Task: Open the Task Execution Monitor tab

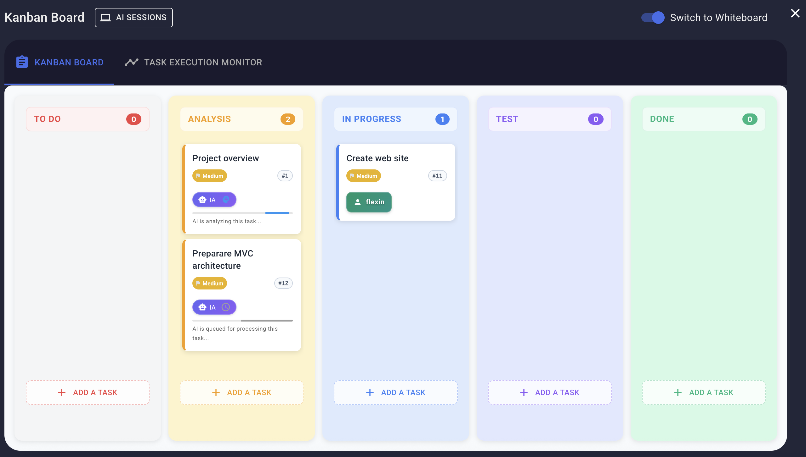Action: coord(193,62)
